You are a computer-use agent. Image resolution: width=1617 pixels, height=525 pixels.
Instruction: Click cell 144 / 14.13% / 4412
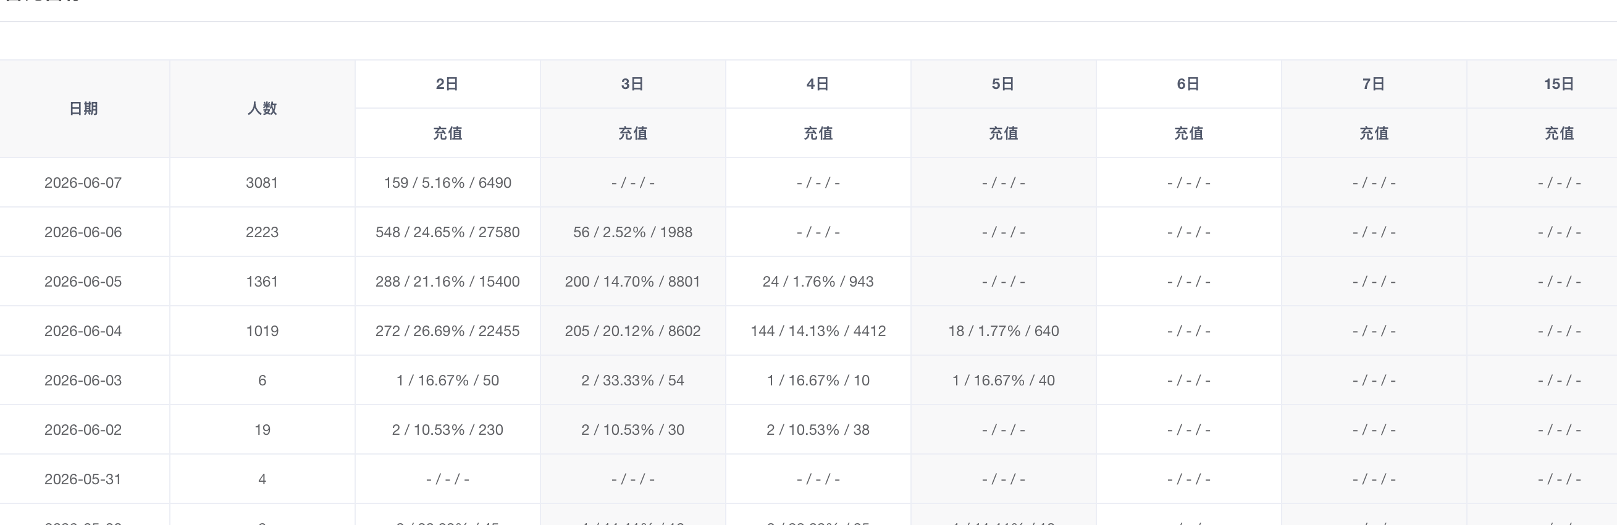coord(818,331)
